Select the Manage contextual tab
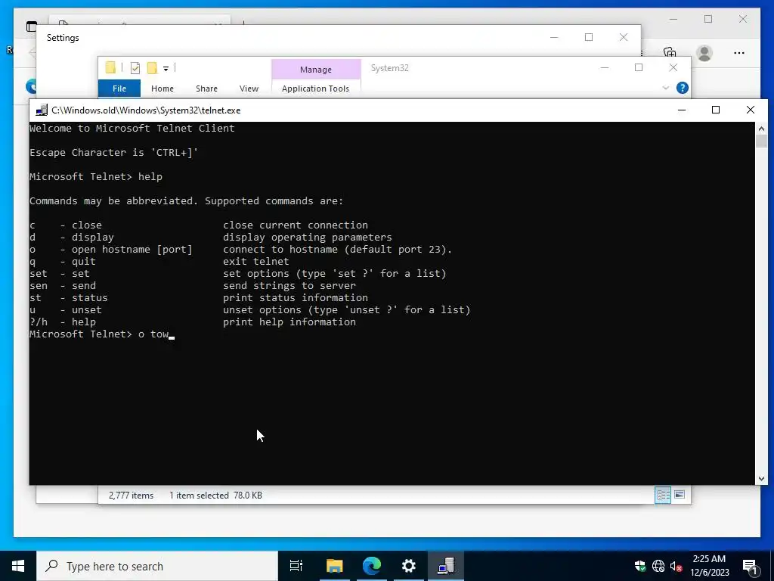Screen dimensions: 774x581 pos(316,70)
